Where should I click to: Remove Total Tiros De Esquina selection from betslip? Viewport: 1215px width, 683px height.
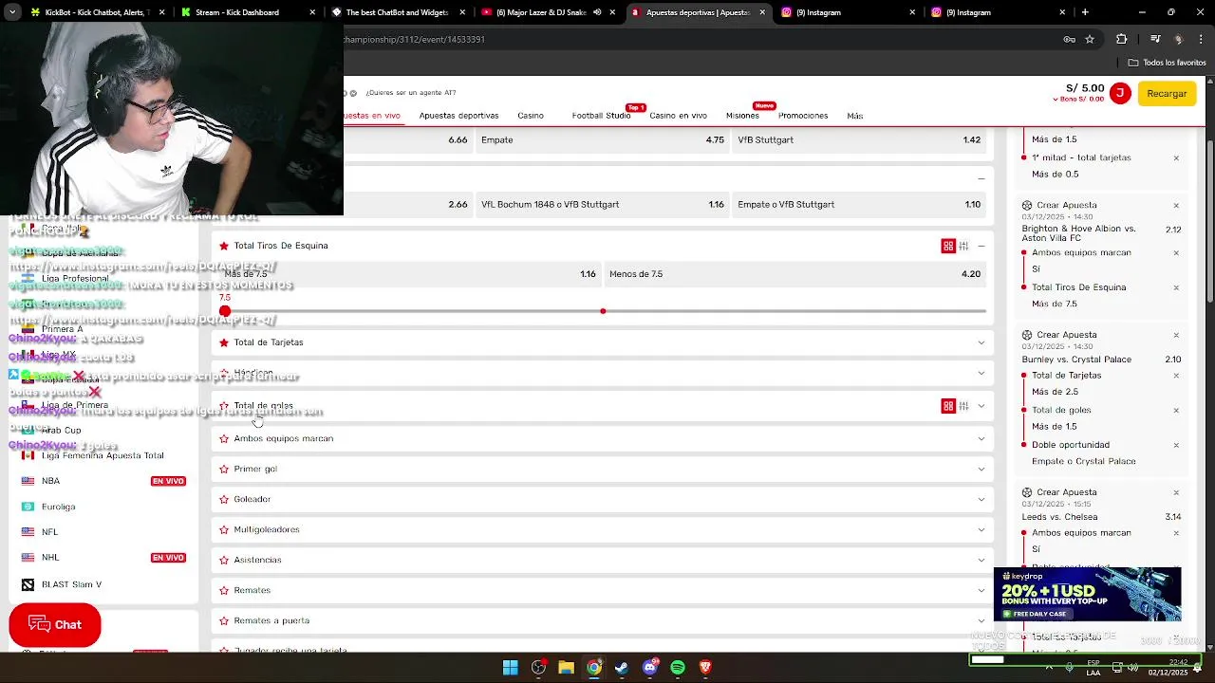tap(1176, 287)
